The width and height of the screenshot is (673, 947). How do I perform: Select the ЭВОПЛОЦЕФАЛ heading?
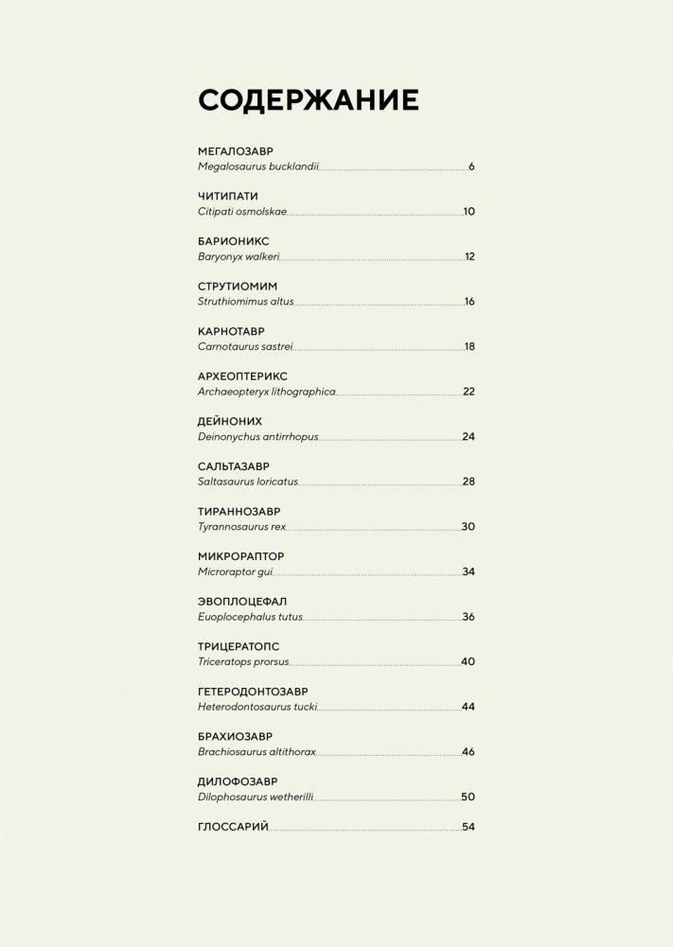242,602
